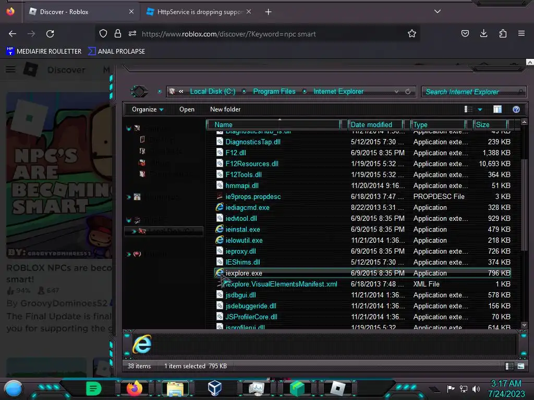Open a new Firefox tab
This screenshot has height=400, width=534.
point(269,12)
